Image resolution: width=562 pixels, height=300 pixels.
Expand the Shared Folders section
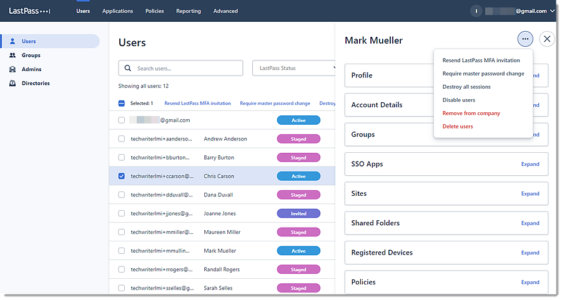[530, 223]
